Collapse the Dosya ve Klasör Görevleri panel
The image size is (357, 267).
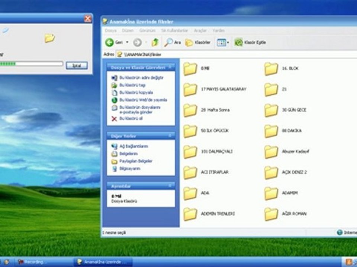pos(170,67)
